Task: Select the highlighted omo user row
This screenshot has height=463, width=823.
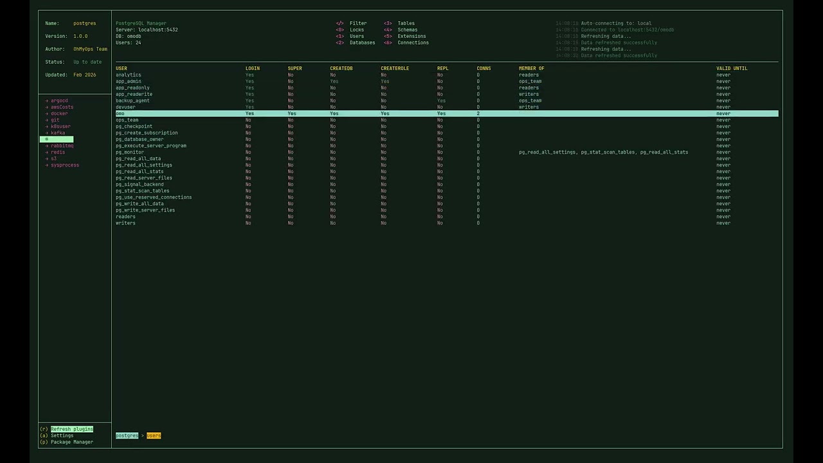Action: point(447,114)
